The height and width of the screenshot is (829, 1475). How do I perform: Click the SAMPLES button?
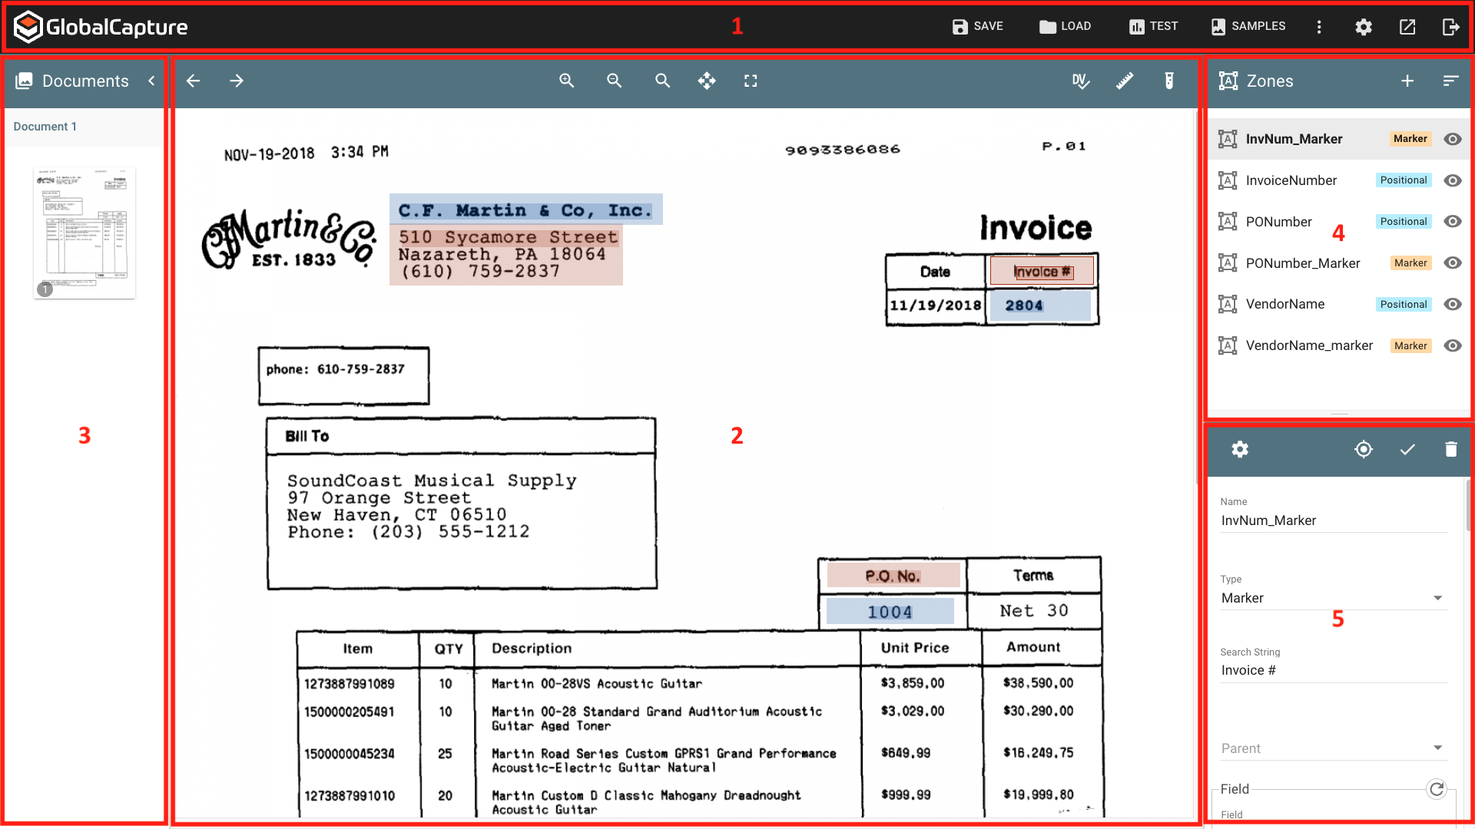click(1248, 27)
